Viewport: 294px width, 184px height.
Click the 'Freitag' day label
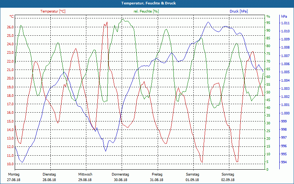[157, 174]
